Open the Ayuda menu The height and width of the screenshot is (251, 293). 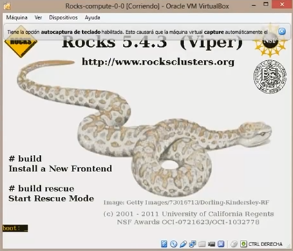[93, 17]
